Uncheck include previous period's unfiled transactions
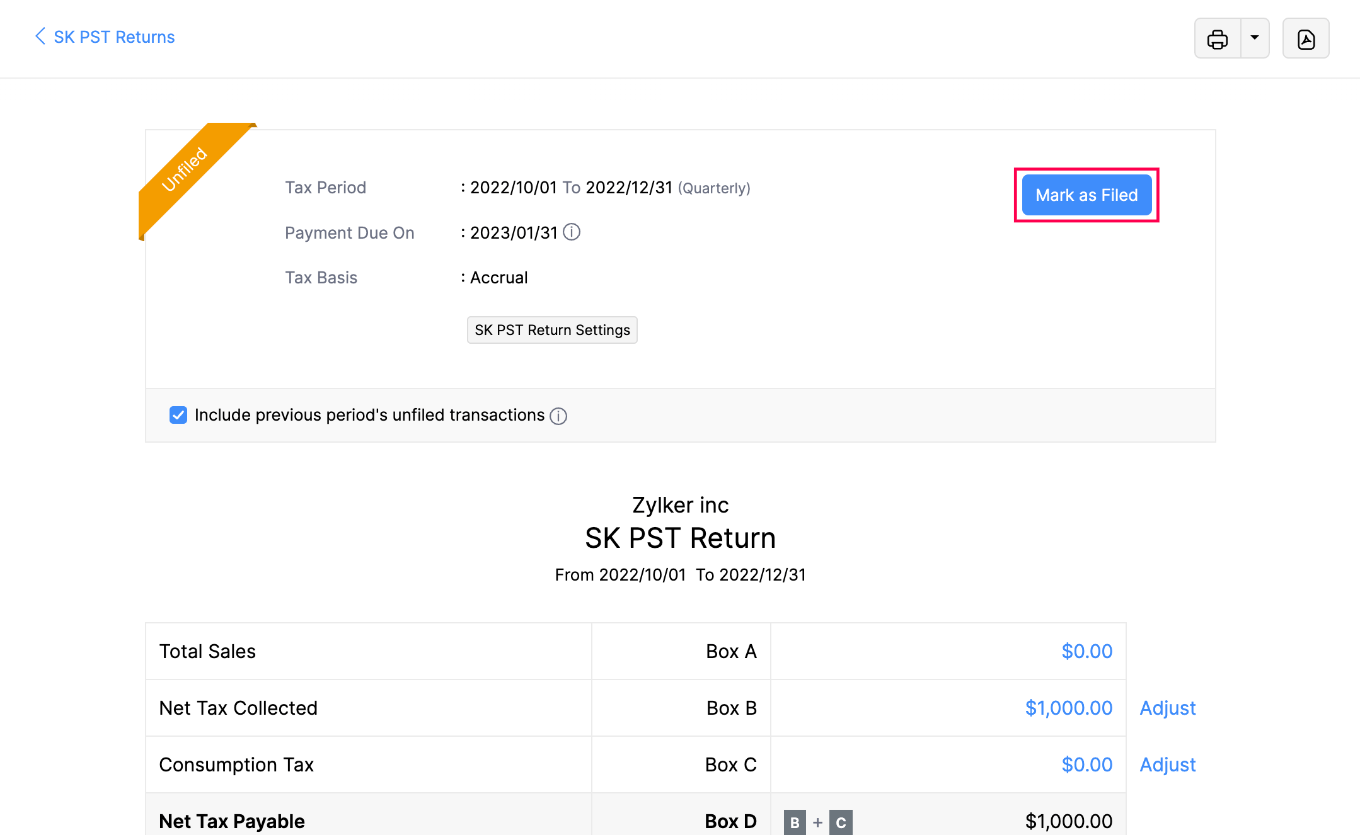The height and width of the screenshot is (835, 1360). point(178,415)
